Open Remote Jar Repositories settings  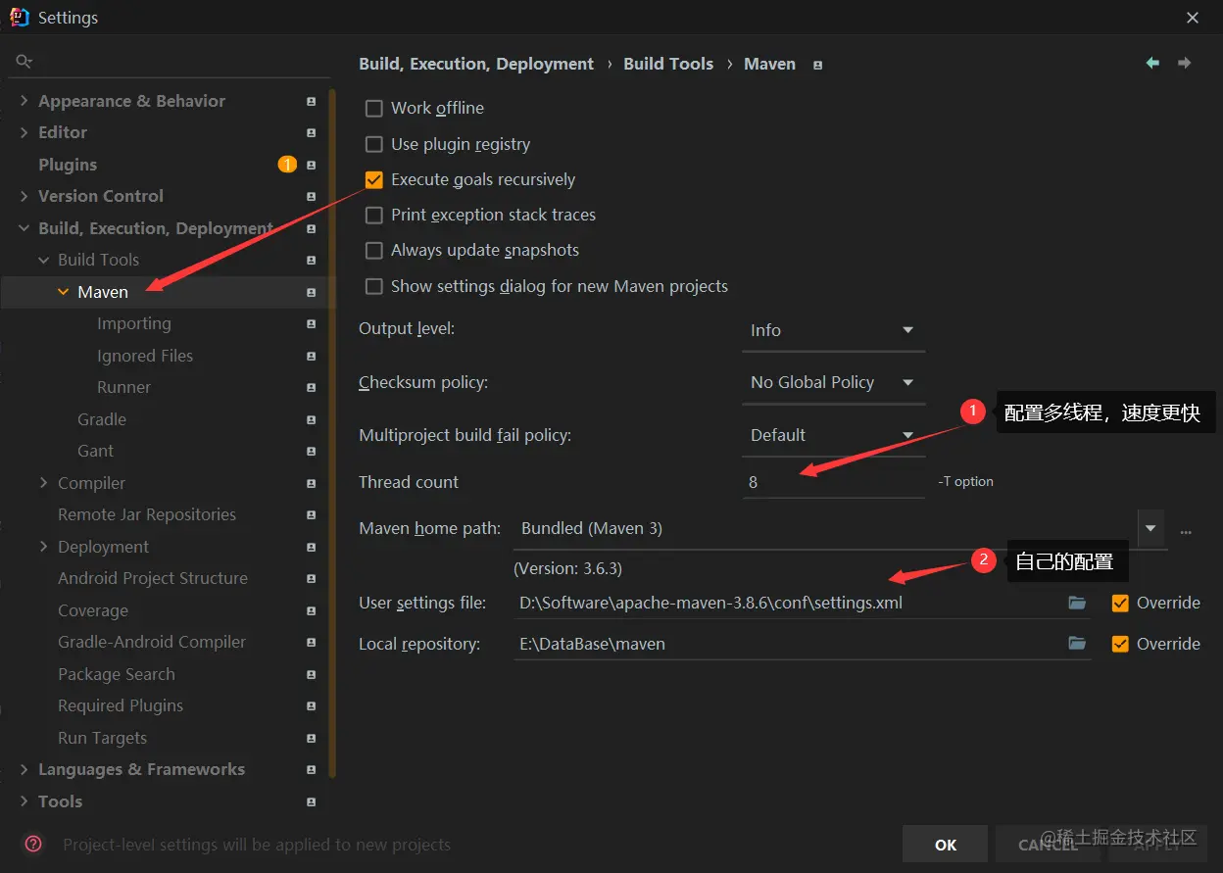point(147,514)
